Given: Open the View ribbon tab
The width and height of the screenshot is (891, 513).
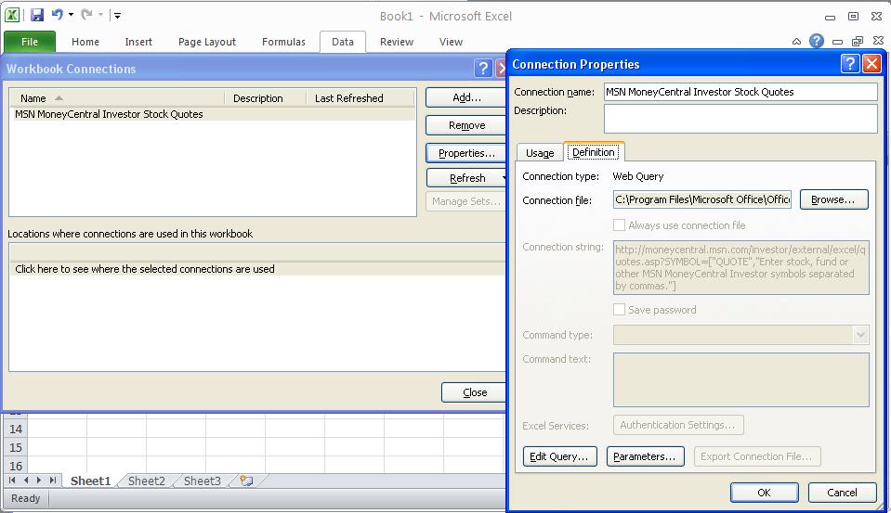Looking at the screenshot, I should tap(451, 42).
